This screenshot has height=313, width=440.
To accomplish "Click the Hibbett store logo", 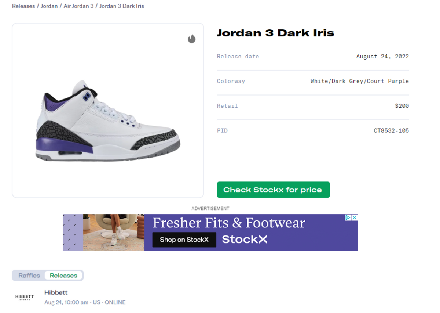I will [25, 297].
